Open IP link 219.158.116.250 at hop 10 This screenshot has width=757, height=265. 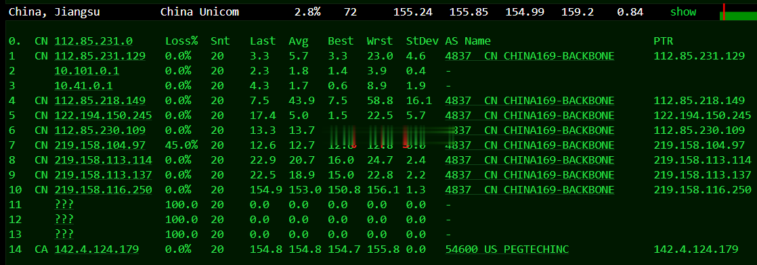pyautogui.click(x=104, y=190)
